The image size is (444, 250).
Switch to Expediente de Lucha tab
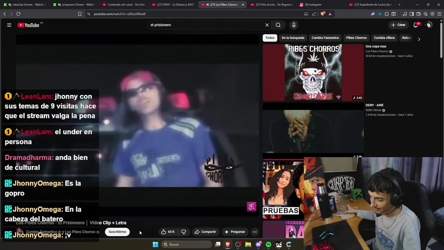tap(370, 5)
